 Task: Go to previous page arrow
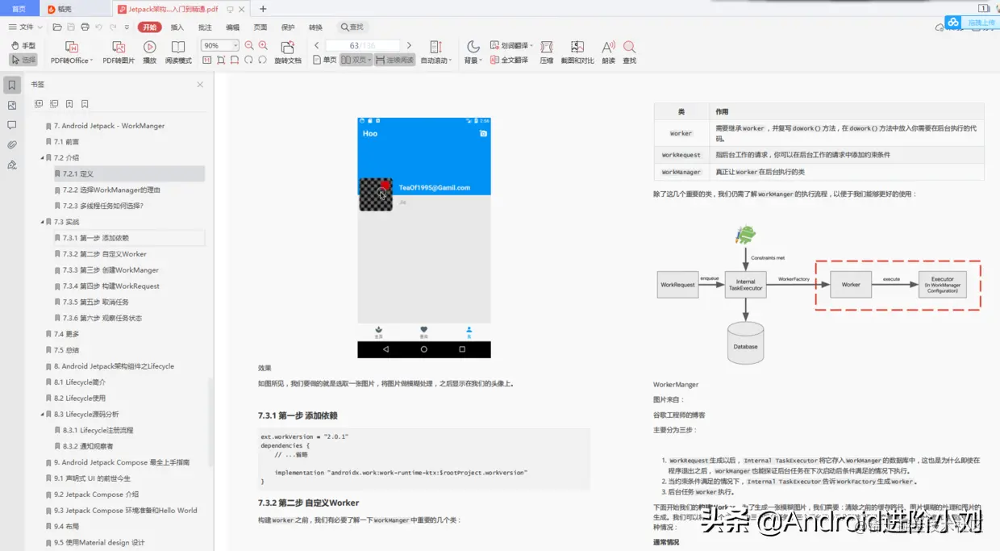pyautogui.click(x=317, y=46)
